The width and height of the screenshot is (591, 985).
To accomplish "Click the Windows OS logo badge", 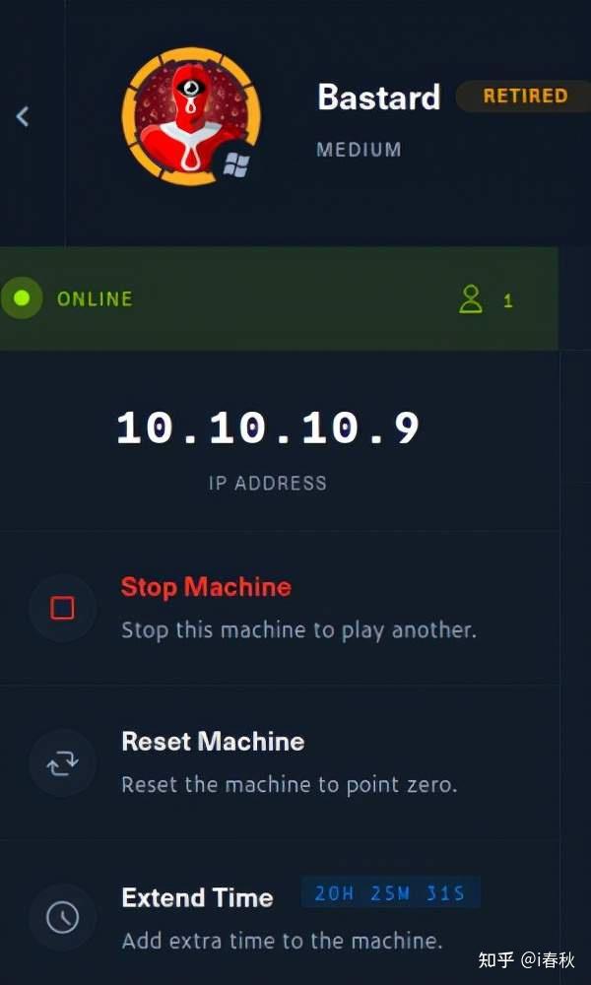I will coord(236,165).
